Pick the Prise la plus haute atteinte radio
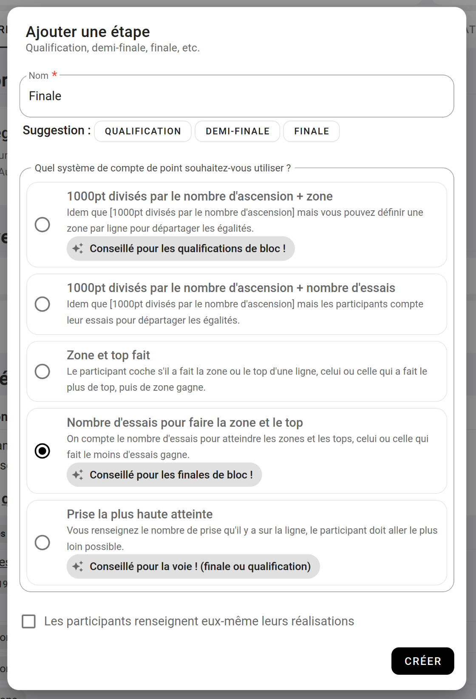This screenshot has width=476, height=699. [42, 542]
